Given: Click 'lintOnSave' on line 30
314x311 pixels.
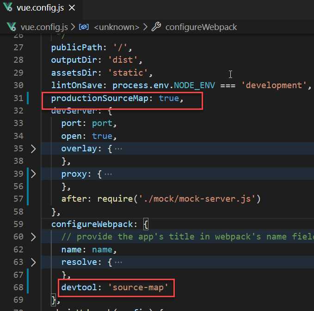Looking at the screenshot, I should click(x=77, y=85).
